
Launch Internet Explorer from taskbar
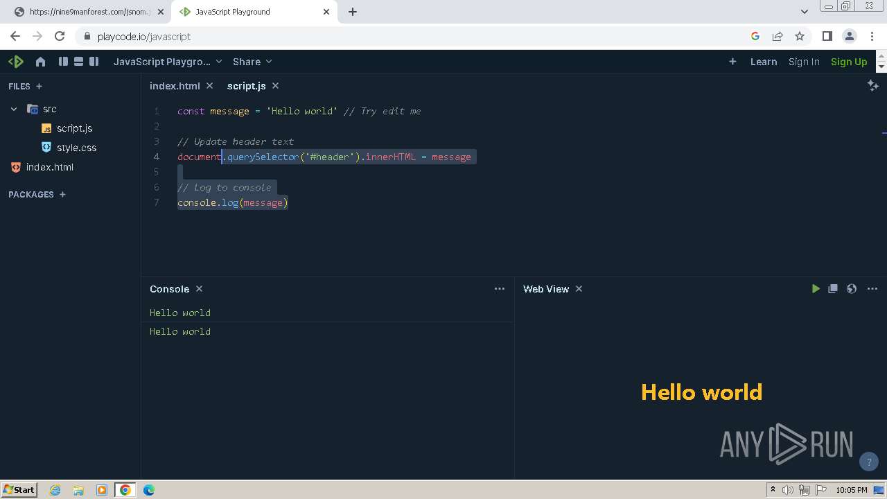pos(55,490)
